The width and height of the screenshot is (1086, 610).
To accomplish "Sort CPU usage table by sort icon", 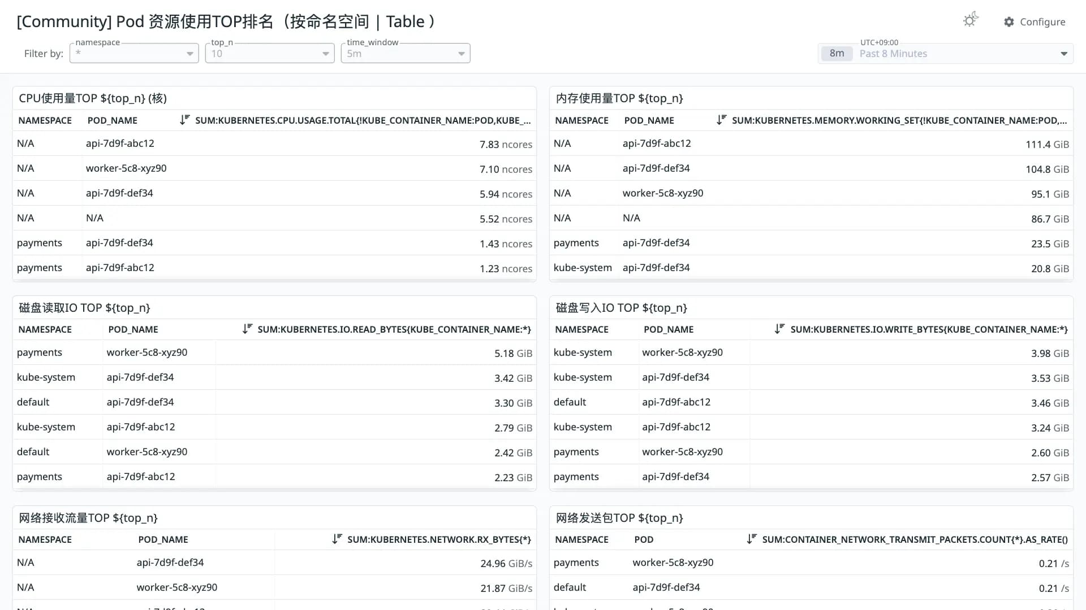I will pyautogui.click(x=185, y=120).
